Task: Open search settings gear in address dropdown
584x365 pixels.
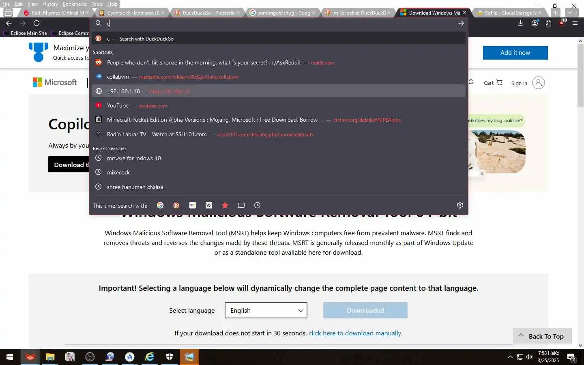Action: pos(460,205)
